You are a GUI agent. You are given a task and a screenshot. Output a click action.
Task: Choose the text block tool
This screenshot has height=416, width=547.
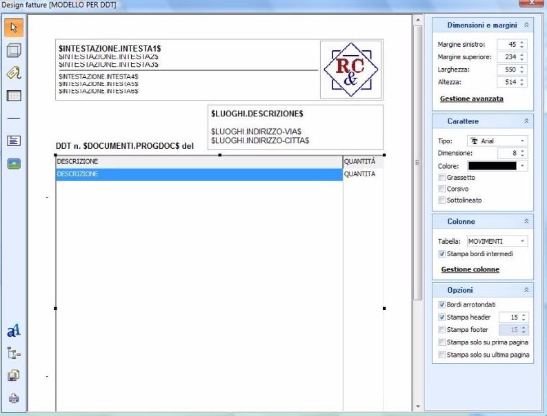click(14, 141)
